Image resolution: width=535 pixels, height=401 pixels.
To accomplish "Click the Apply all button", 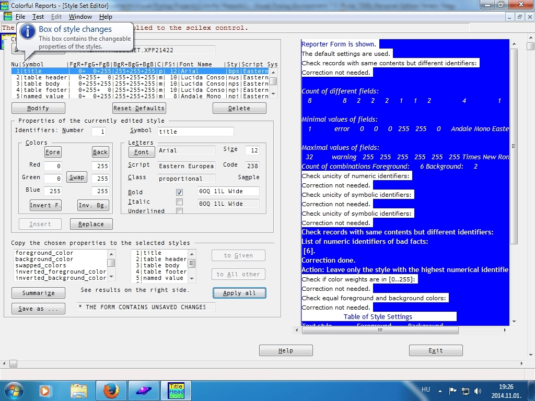I will coord(239,293).
